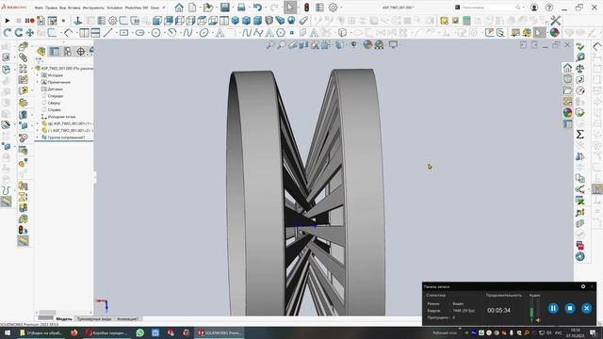Screen dimensions: 603x339
Task: Open the PhotoView 360 menu
Action: click(137, 8)
